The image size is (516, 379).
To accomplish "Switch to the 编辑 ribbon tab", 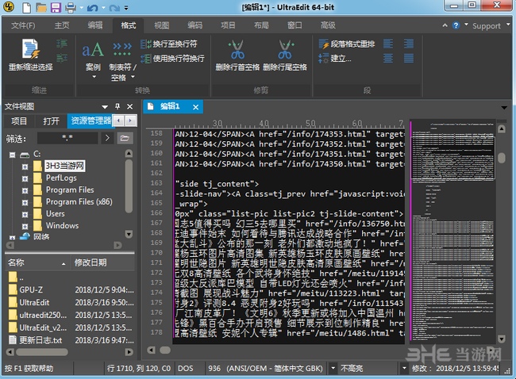I will [95, 25].
